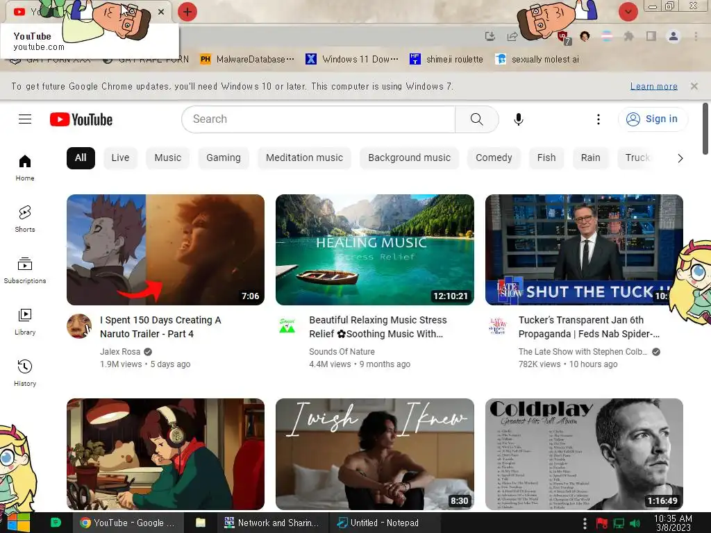Click the Chrome share page icon

coord(512,36)
